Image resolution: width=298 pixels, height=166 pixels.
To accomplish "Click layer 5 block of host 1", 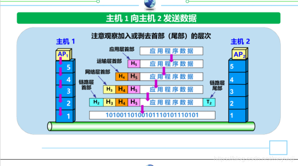I will 66,66.
